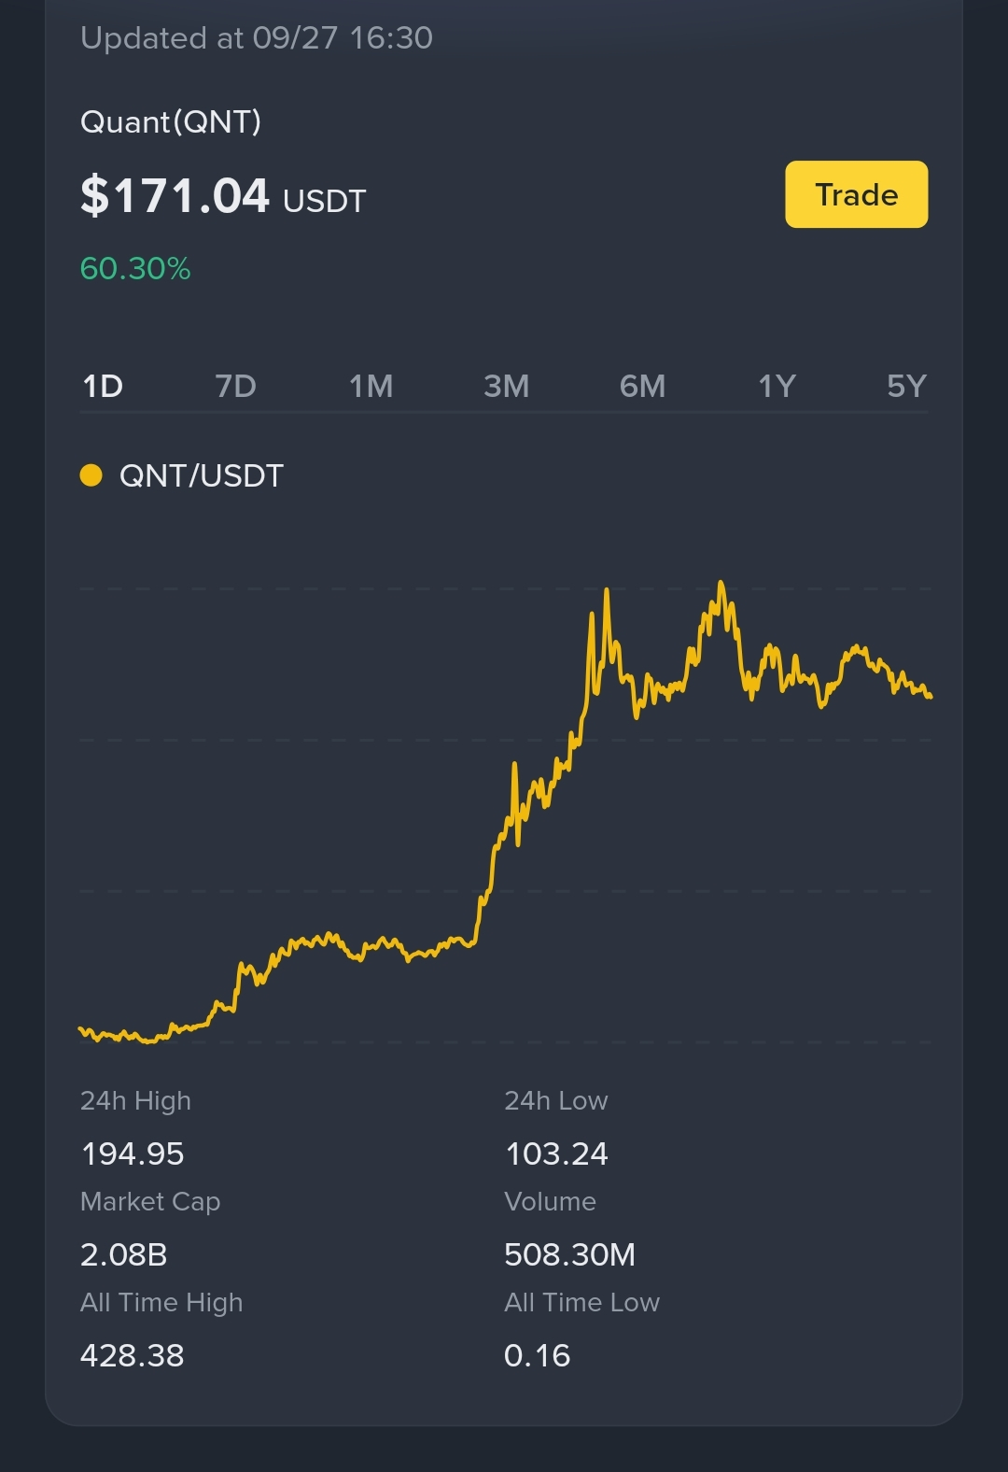Screen dimensions: 1008x1472
Task: Select the 6M chart range
Action: (x=642, y=386)
